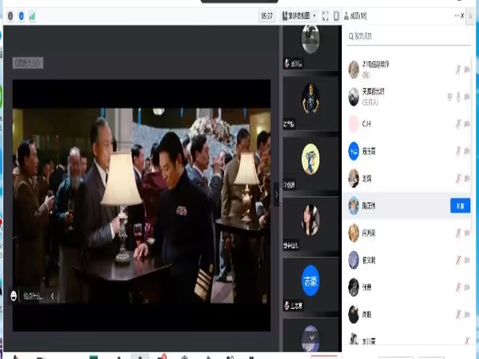The width and height of the screenshot is (479, 359).
Task: Click the microphone icon for 21电脑 member
Action: [x=458, y=69]
